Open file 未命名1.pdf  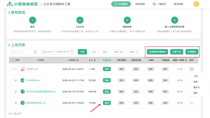pyautogui.click(x=32, y=69)
